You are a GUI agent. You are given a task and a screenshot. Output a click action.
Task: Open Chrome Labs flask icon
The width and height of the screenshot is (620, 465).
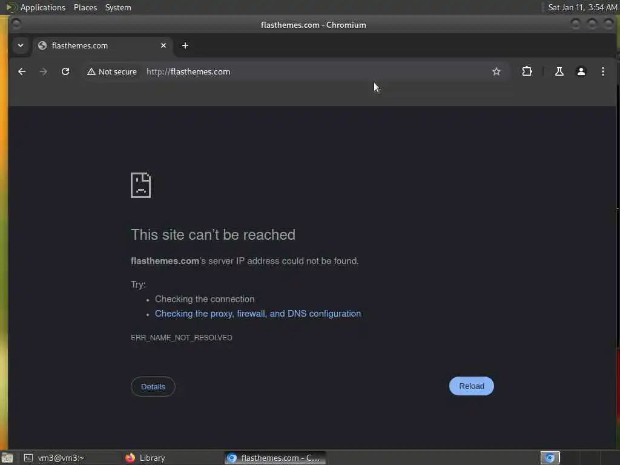[559, 71]
